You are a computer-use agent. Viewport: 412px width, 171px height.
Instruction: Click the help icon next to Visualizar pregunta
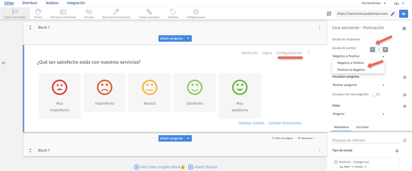pos(405,77)
